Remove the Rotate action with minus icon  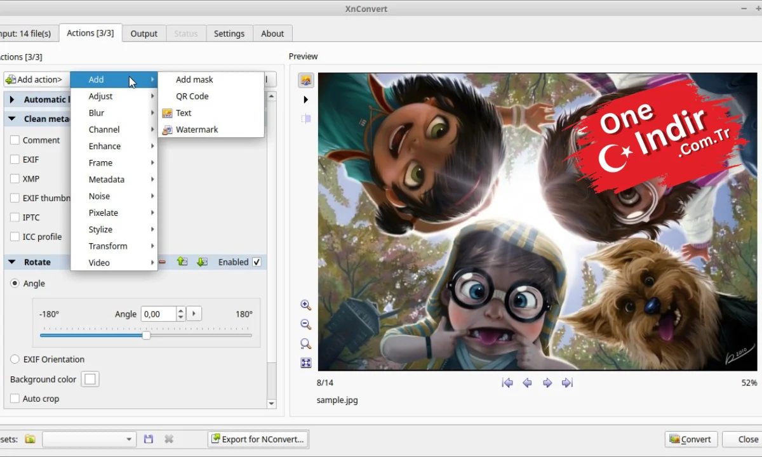pyautogui.click(x=163, y=262)
